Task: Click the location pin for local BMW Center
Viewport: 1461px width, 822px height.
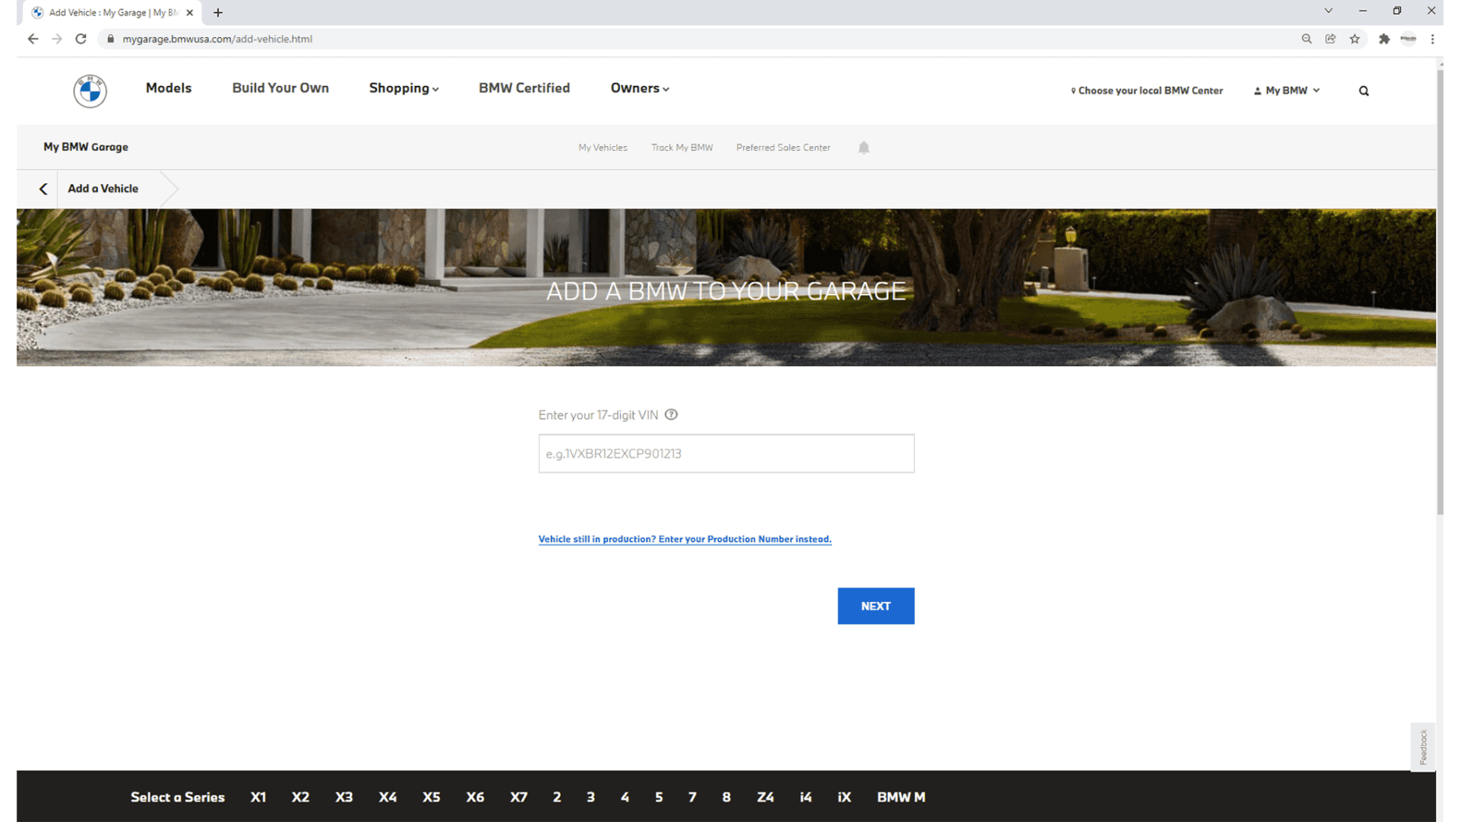Action: click(1073, 90)
